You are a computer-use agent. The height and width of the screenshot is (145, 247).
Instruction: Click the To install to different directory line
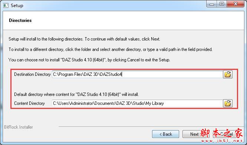111,49
